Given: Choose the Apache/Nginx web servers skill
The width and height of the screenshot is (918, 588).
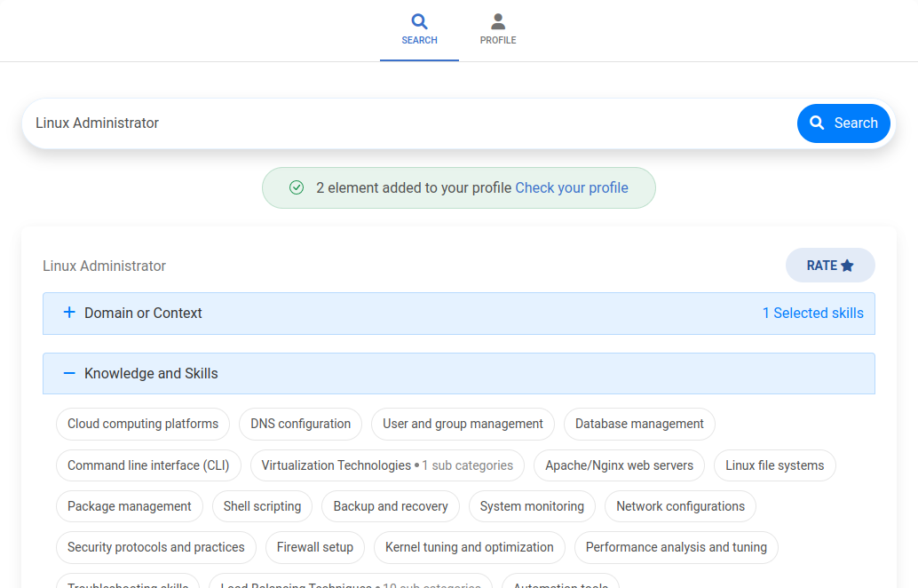Looking at the screenshot, I should (x=619, y=465).
